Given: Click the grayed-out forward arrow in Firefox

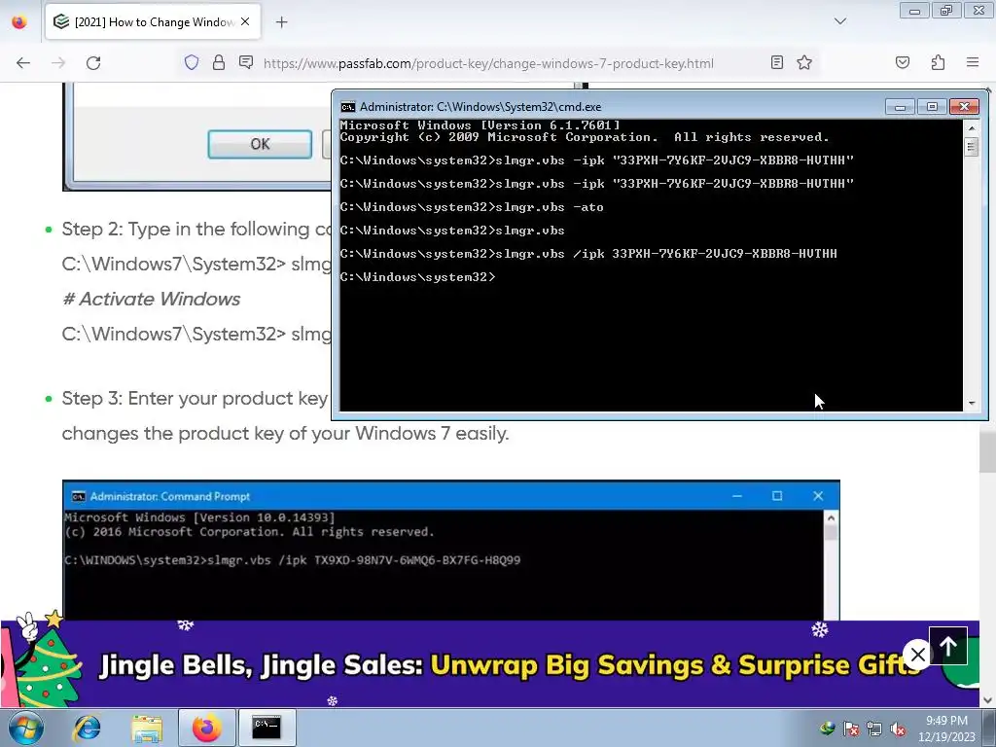Looking at the screenshot, I should pyautogui.click(x=58, y=63).
